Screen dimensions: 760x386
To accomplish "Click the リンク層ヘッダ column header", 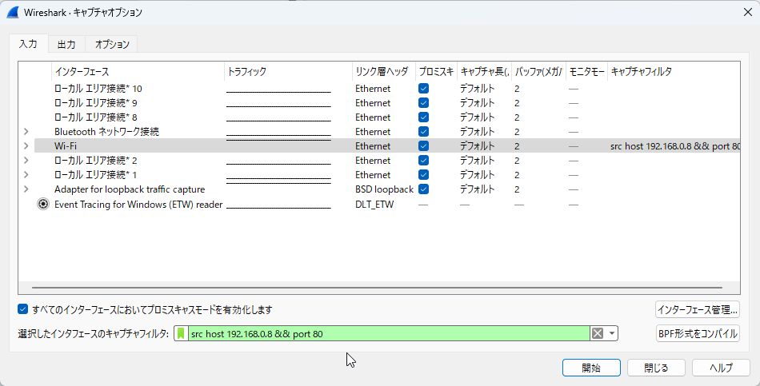I will click(x=384, y=72).
